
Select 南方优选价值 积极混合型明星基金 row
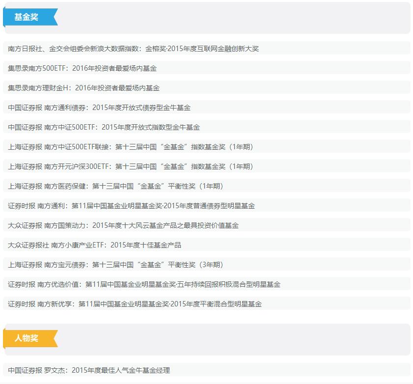(x=144, y=284)
